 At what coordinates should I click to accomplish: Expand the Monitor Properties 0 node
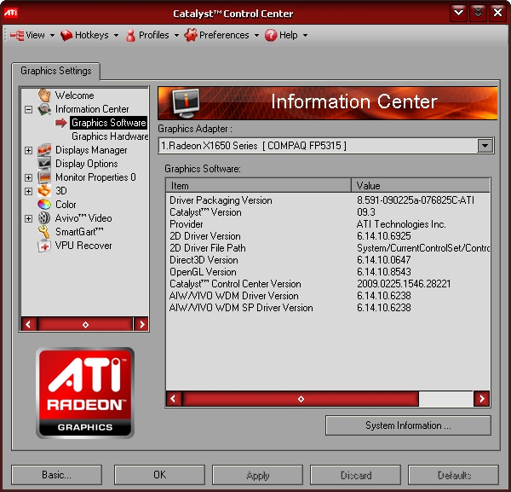click(29, 177)
